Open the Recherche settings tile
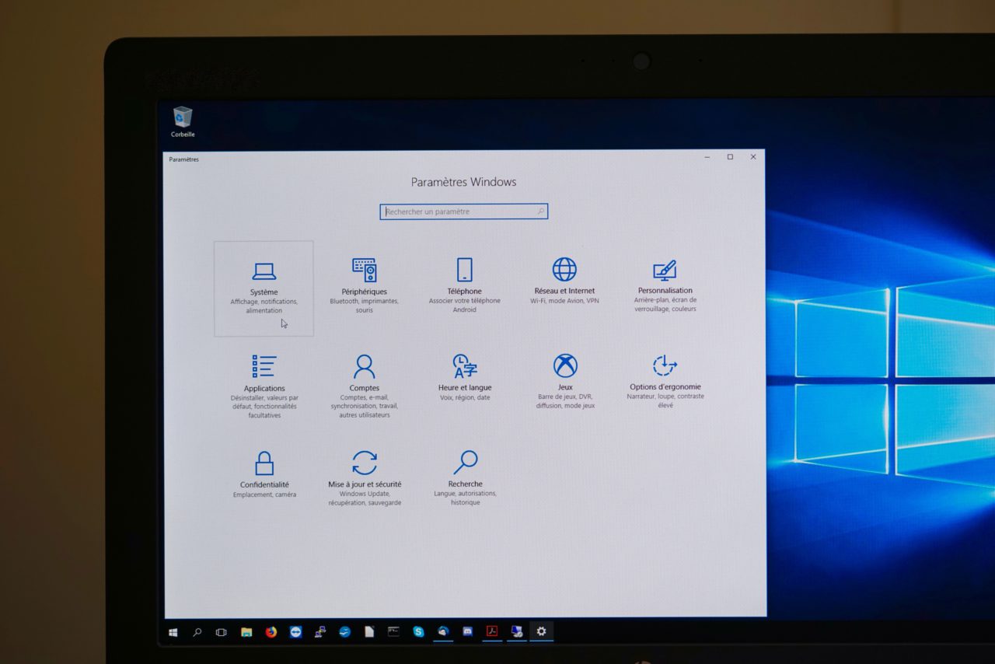 [465, 478]
